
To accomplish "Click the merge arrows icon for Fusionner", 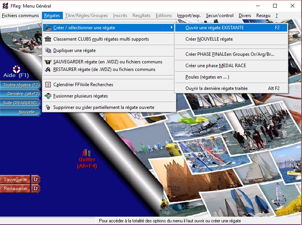I will [x=48, y=96].
